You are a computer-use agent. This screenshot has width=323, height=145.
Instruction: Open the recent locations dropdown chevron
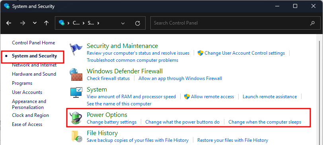35,23
